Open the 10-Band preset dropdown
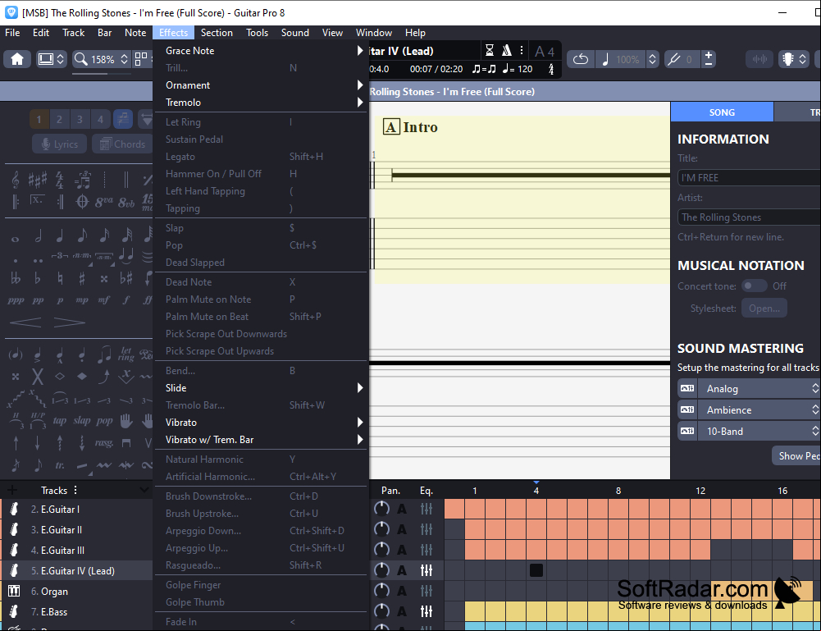This screenshot has height=631, width=821. [x=759, y=432]
